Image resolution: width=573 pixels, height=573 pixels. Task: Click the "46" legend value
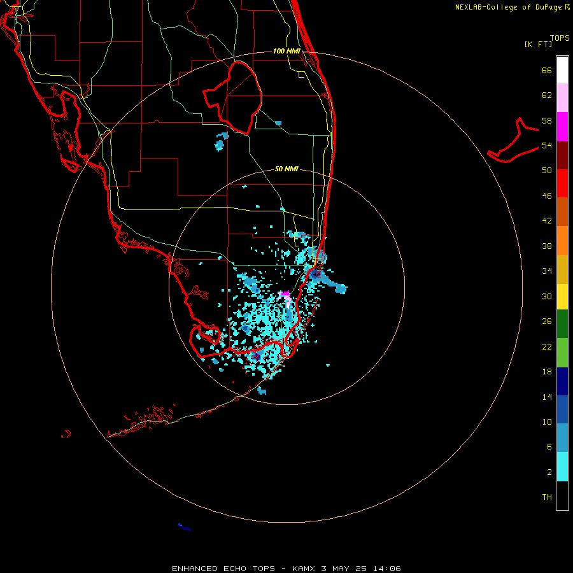coord(547,196)
